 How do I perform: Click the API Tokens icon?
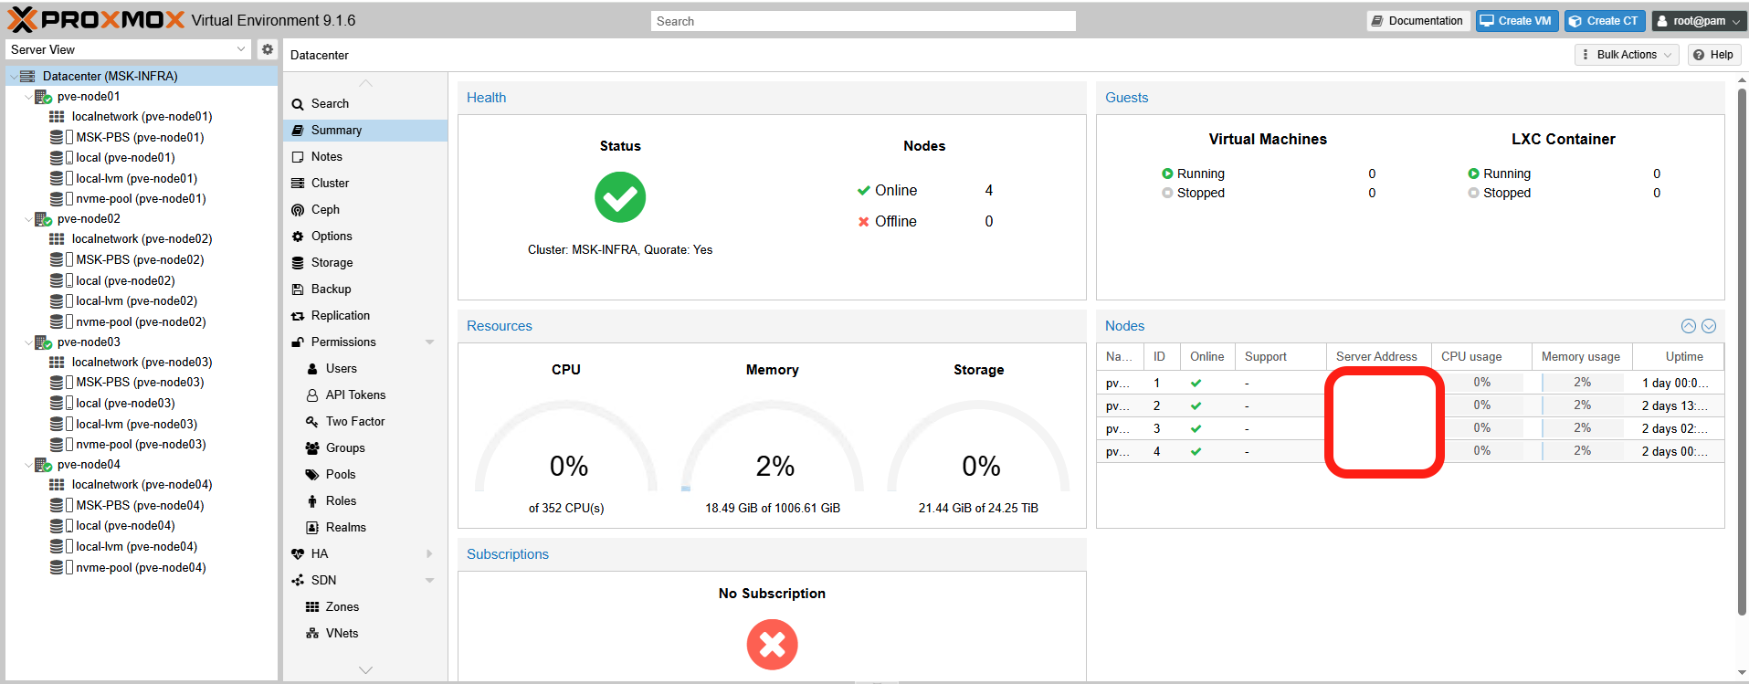(x=312, y=395)
